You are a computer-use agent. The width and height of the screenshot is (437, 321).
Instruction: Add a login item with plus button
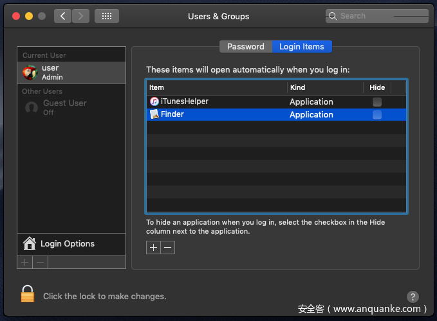coord(153,248)
